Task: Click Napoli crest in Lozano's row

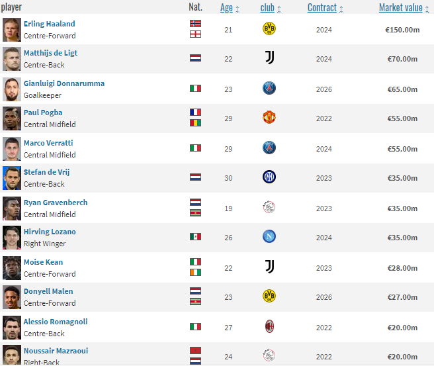Action: 269,237
